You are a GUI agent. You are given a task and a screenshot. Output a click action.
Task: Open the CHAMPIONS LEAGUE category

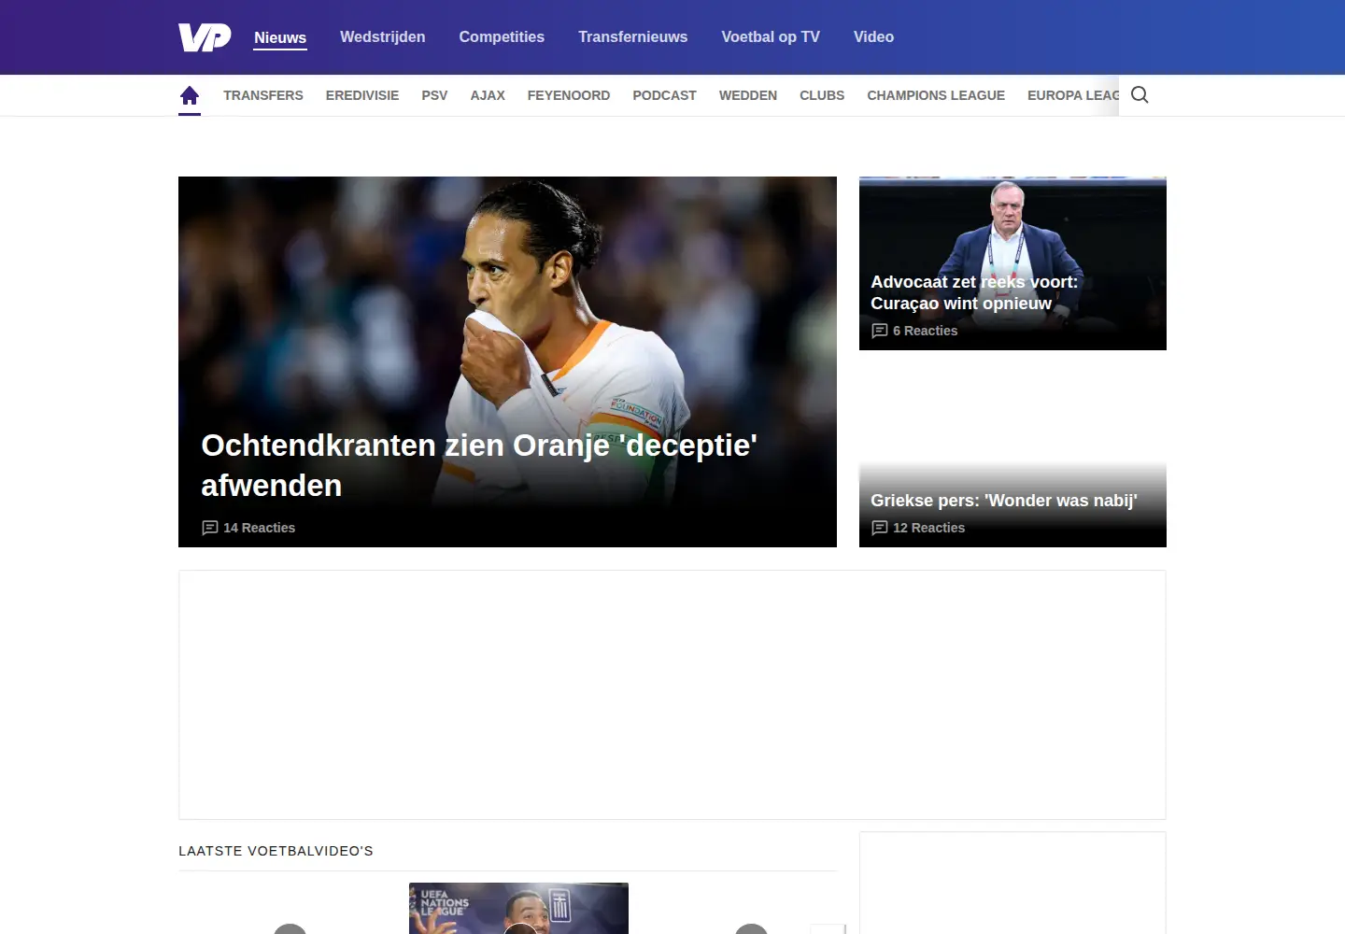tap(936, 95)
